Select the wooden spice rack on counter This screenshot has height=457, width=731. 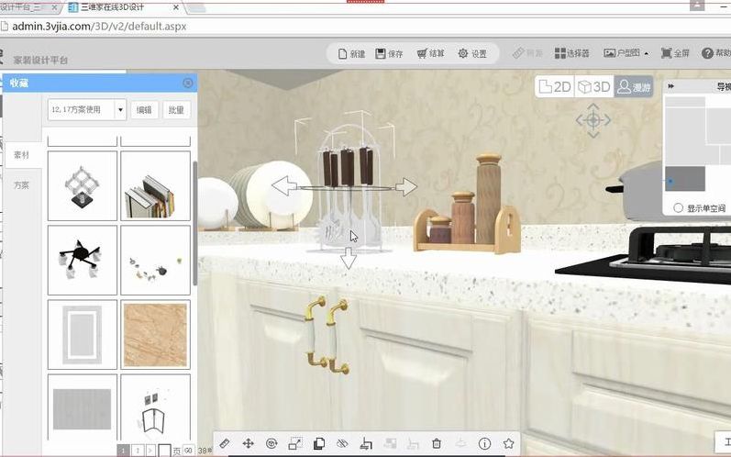(x=468, y=205)
